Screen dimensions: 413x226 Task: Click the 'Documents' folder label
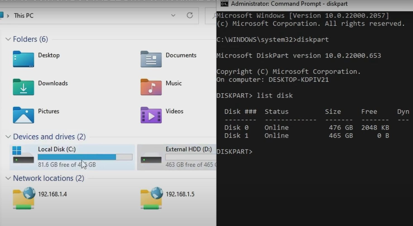(181, 55)
